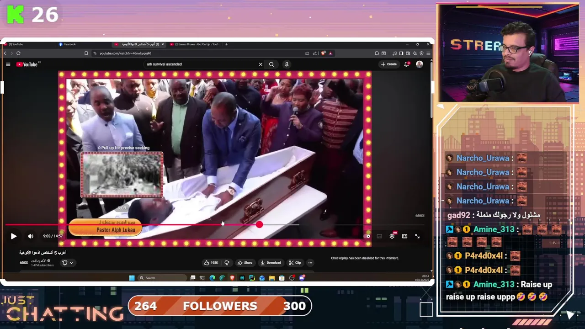The image size is (585, 329).
Task: Open Task View from the taskbar
Action: point(192,278)
